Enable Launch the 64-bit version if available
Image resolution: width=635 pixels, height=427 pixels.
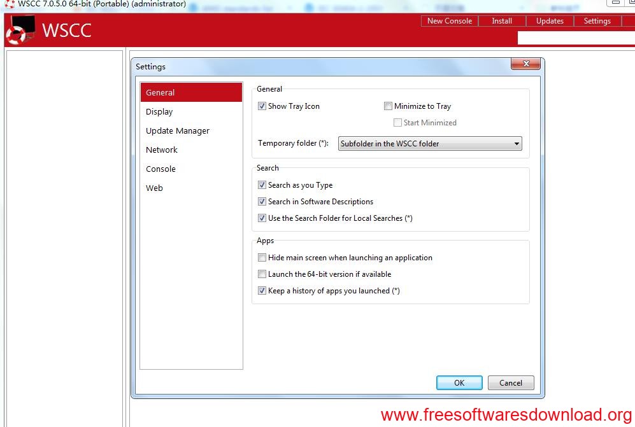coord(262,274)
